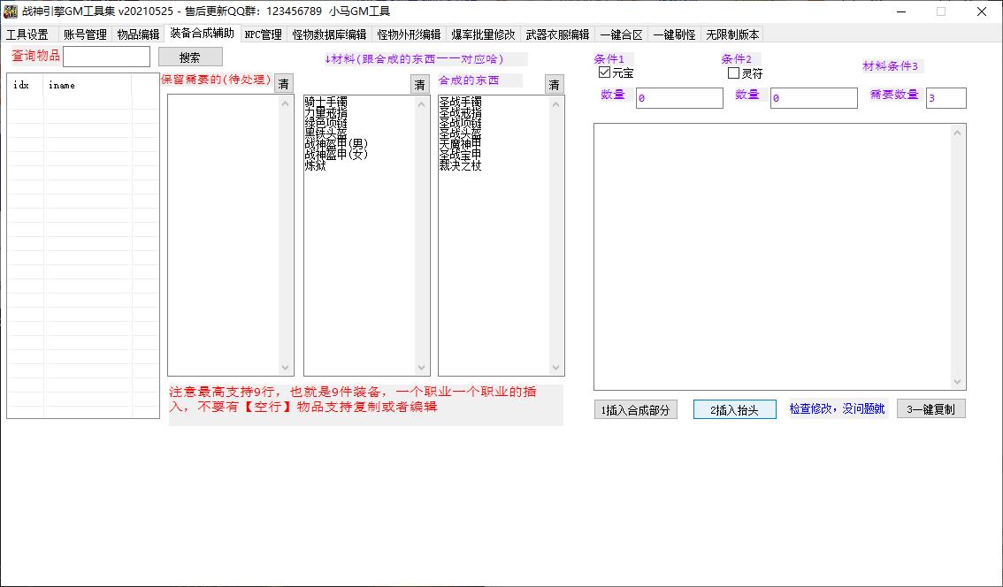Click the 清 button above the 保留需要的 list
1003x587 pixels.
283,84
